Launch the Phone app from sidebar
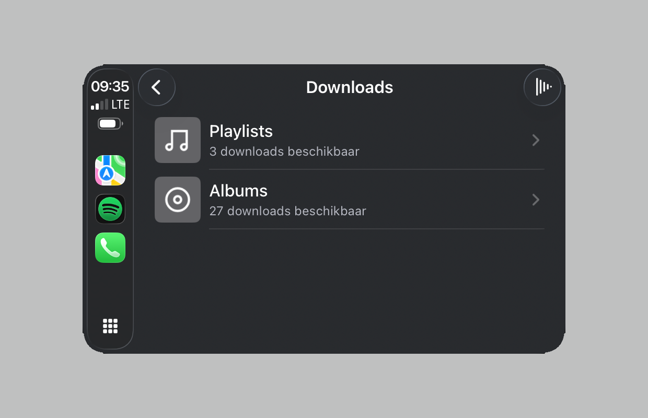This screenshot has width=648, height=418. 110,248
